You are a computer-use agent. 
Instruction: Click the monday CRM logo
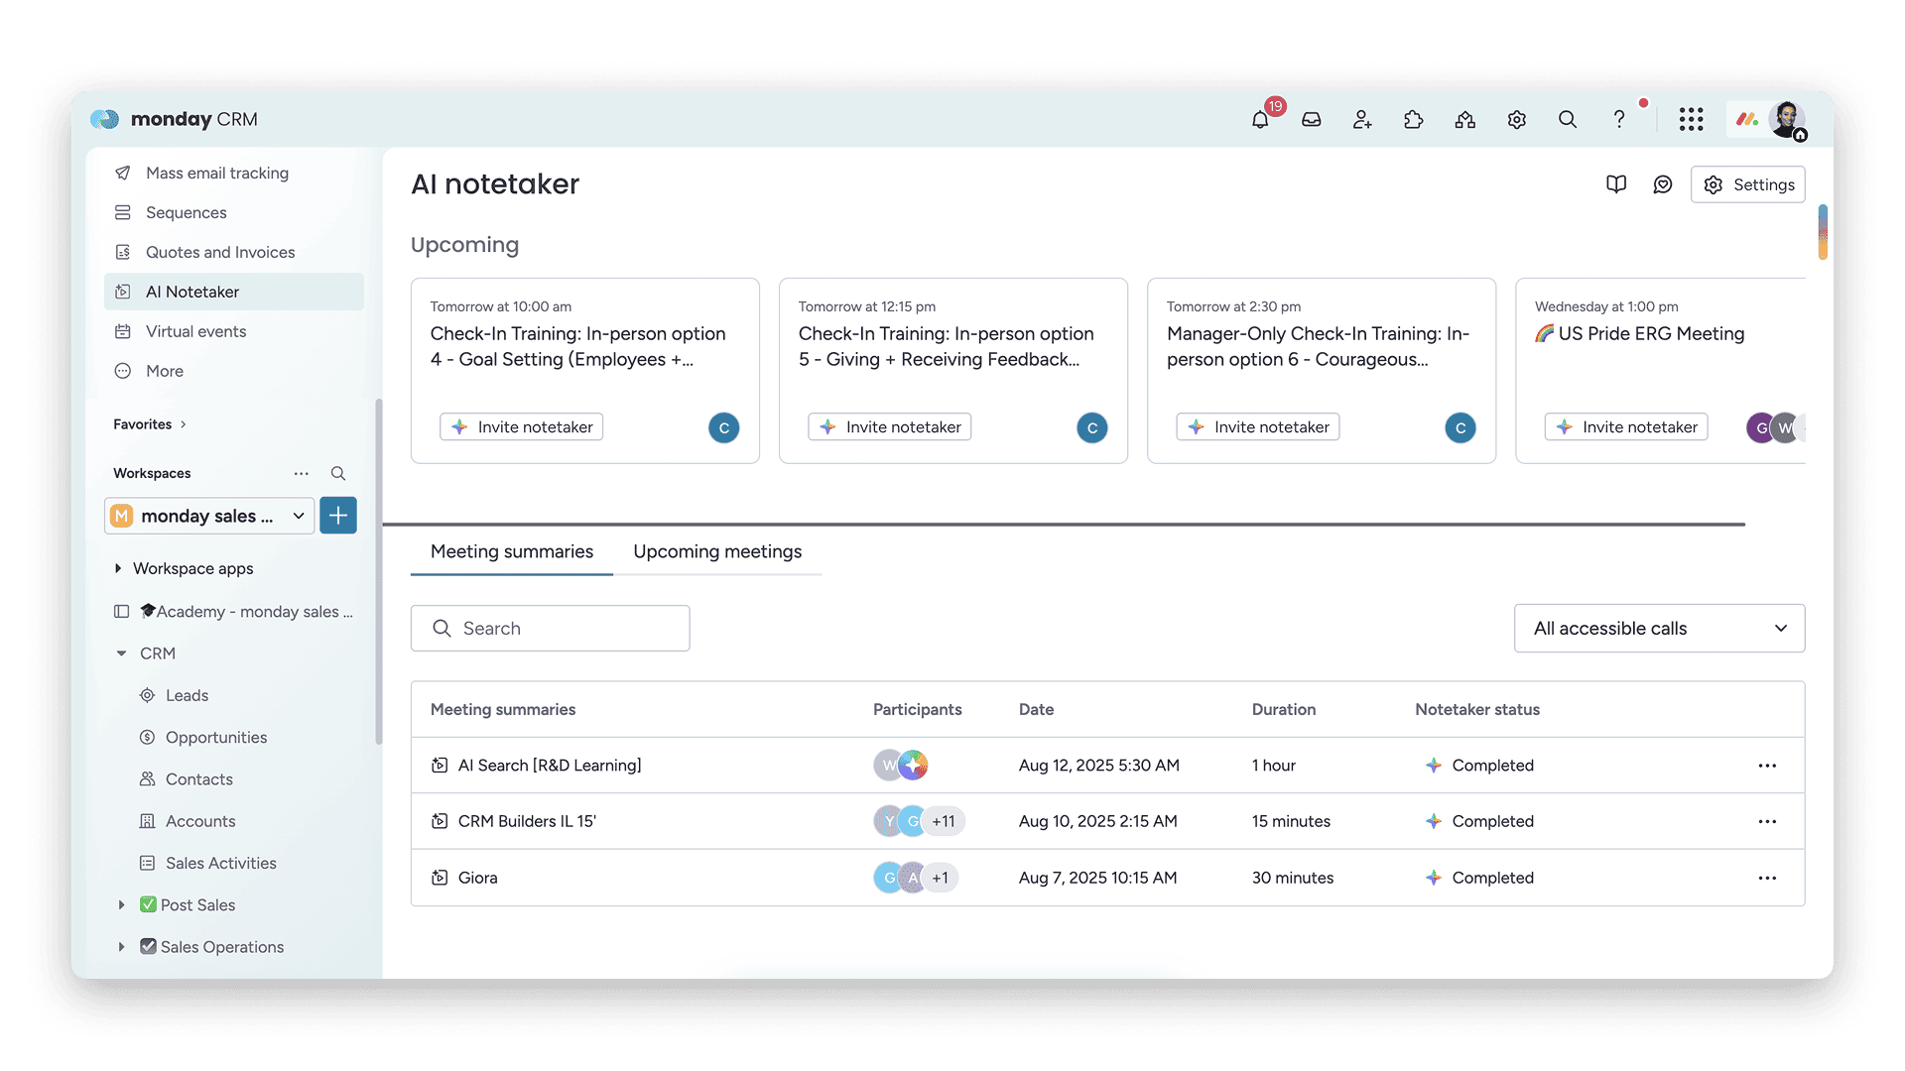pyautogui.click(x=174, y=119)
